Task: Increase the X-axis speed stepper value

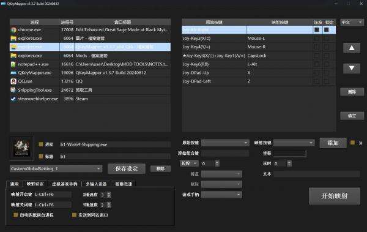Action: click(109, 193)
